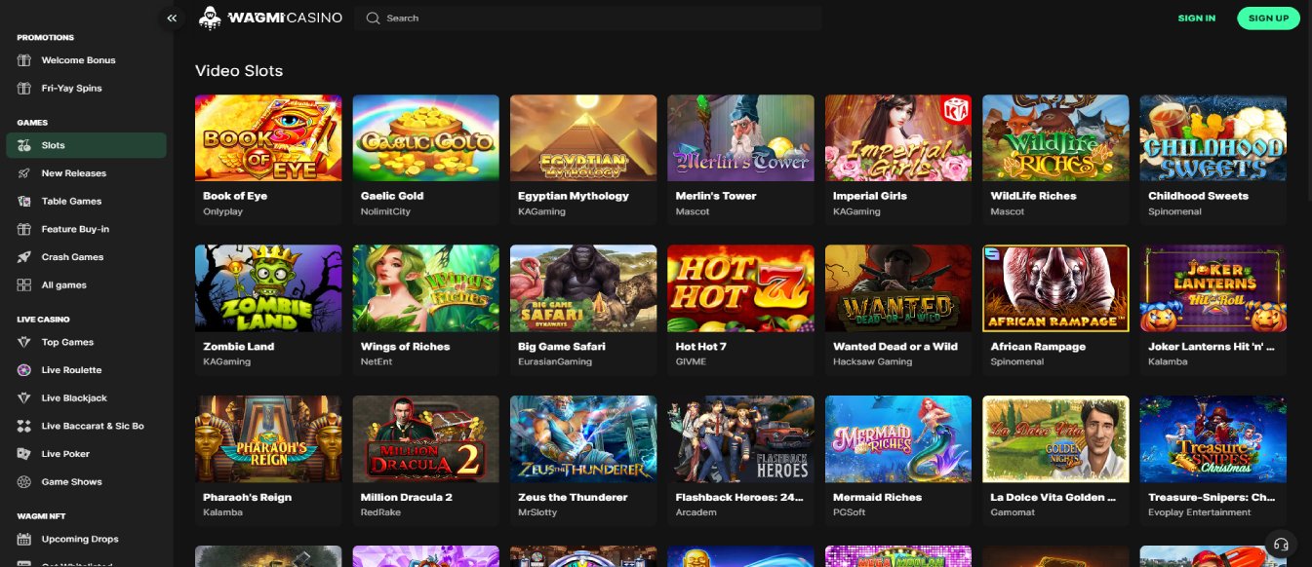Viewport: 1312px width, 567px height.
Task: Open the support headset chat icon
Action: [1282, 544]
